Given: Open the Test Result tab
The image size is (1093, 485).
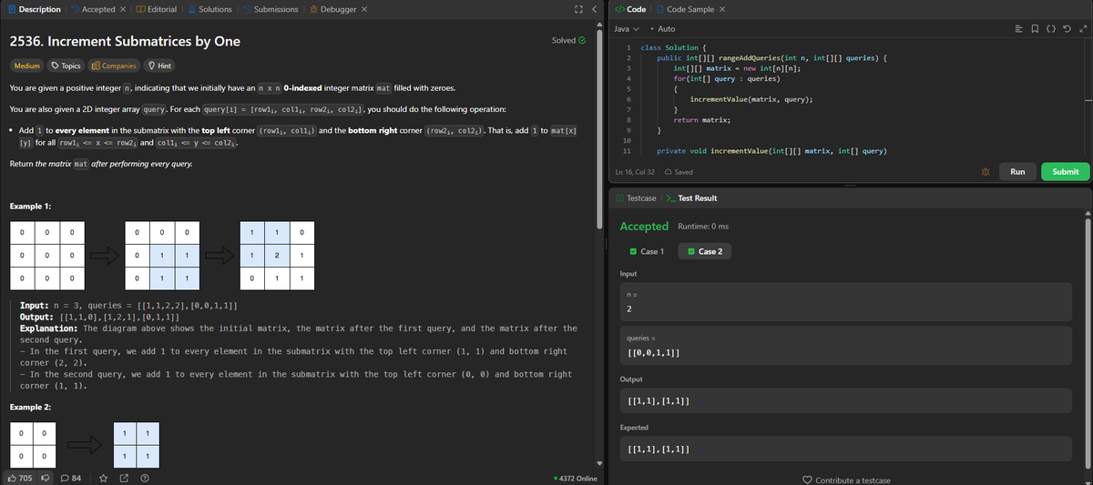Looking at the screenshot, I should coord(692,198).
